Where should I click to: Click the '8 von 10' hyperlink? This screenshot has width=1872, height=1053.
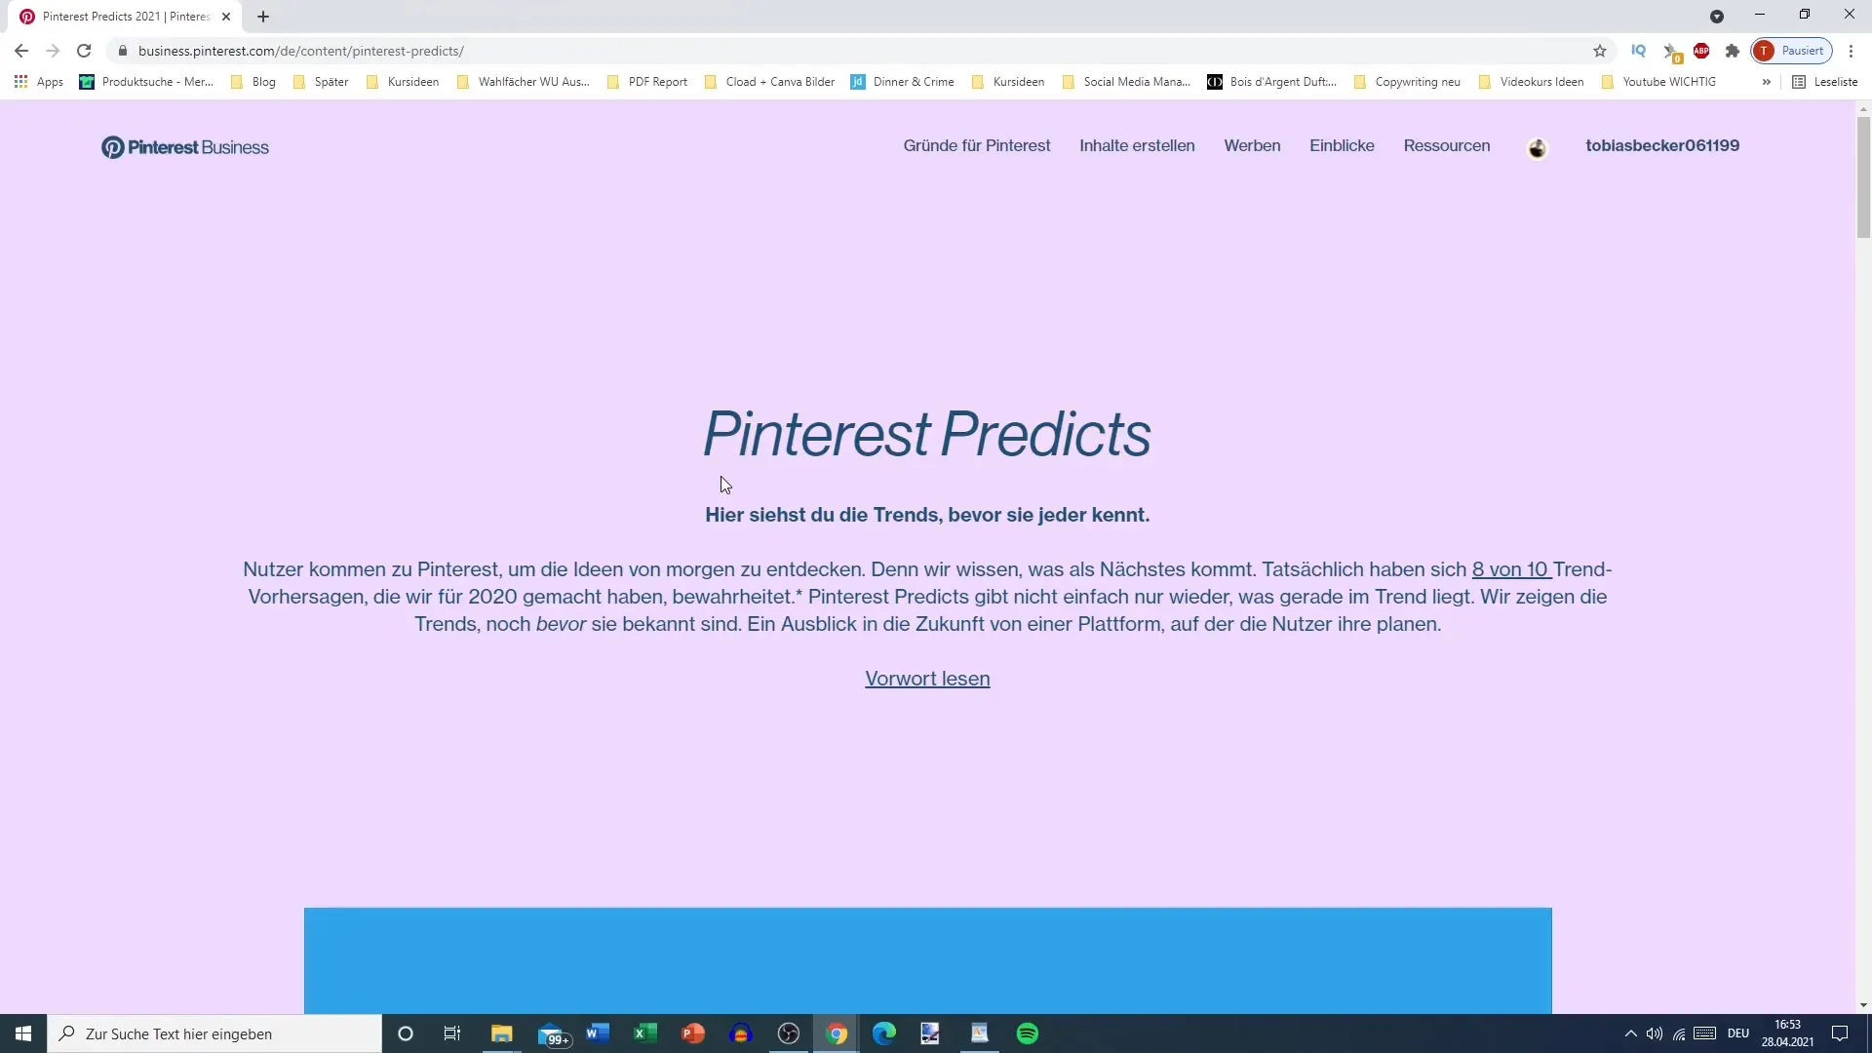(1510, 568)
